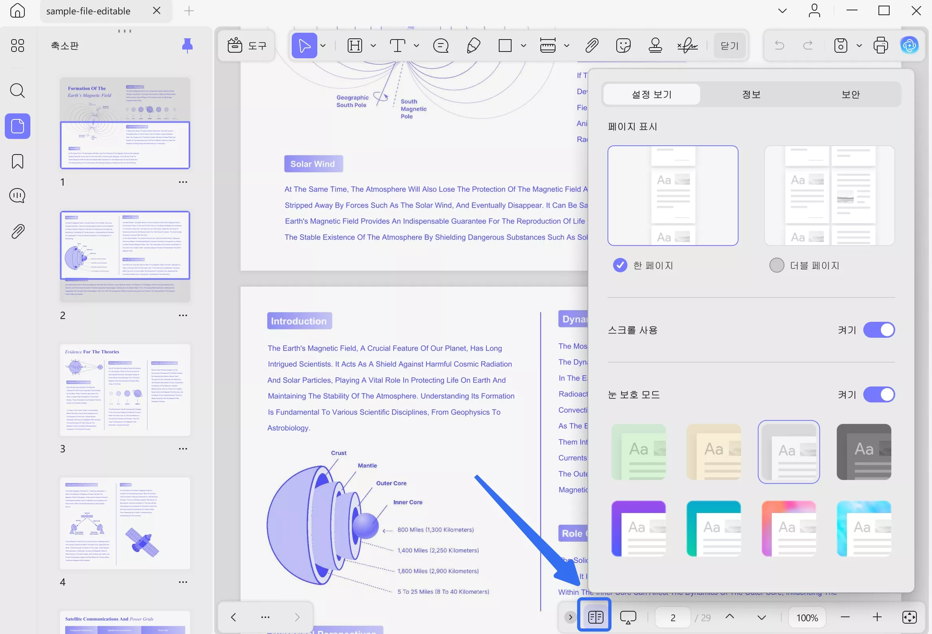Open options menu for thumbnail page 1
Screen dimensions: 932x634
click(x=183, y=182)
